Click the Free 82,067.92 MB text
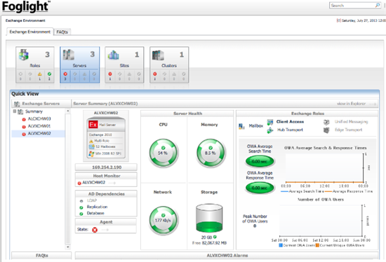Image resolution: width=386 pixels, height=262 pixels. tap(209, 243)
